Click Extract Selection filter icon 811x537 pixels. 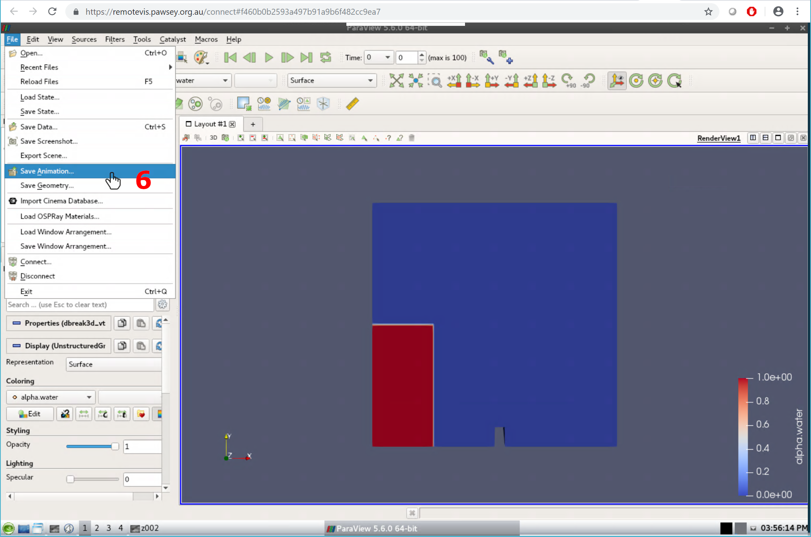[x=244, y=104]
